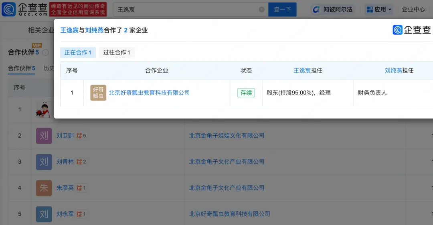Click the info icon beside 合作伙伴 5
Screen dimensions: 433x225
pyautogui.click(x=45, y=52)
